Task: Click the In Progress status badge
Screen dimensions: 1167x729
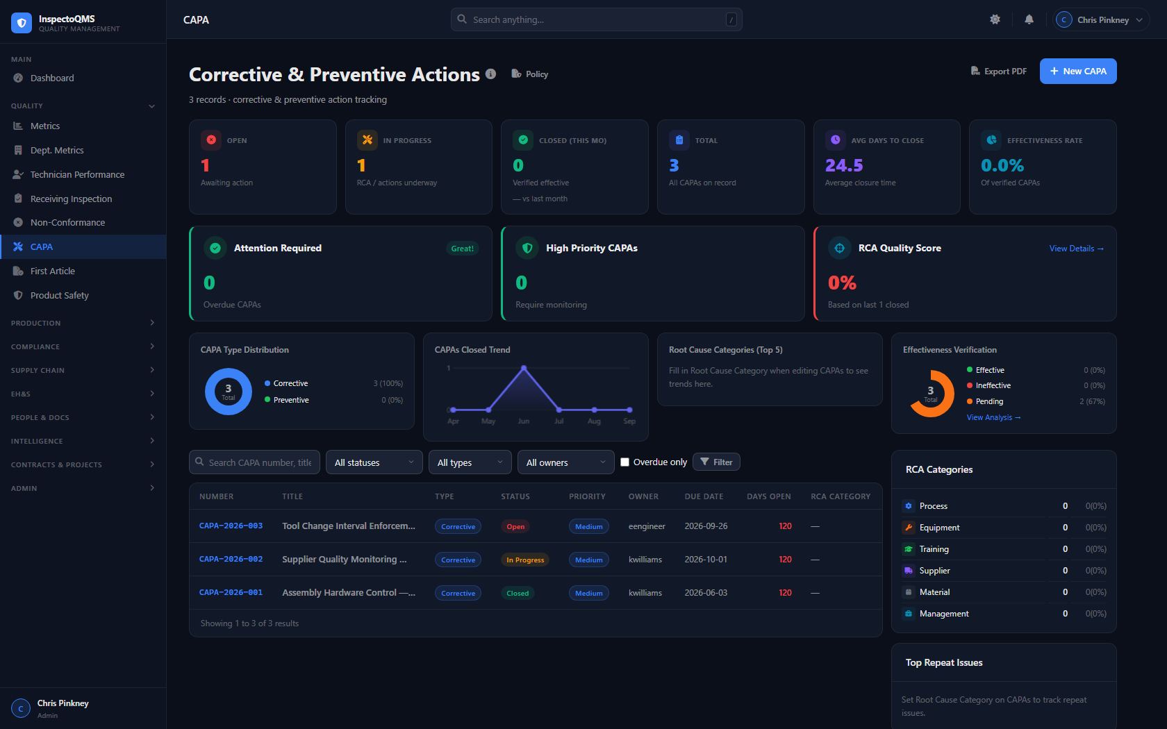Action: pos(525,560)
